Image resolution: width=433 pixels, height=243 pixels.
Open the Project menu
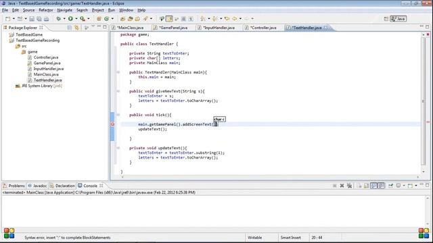pyautogui.click(x=97, y=10)
